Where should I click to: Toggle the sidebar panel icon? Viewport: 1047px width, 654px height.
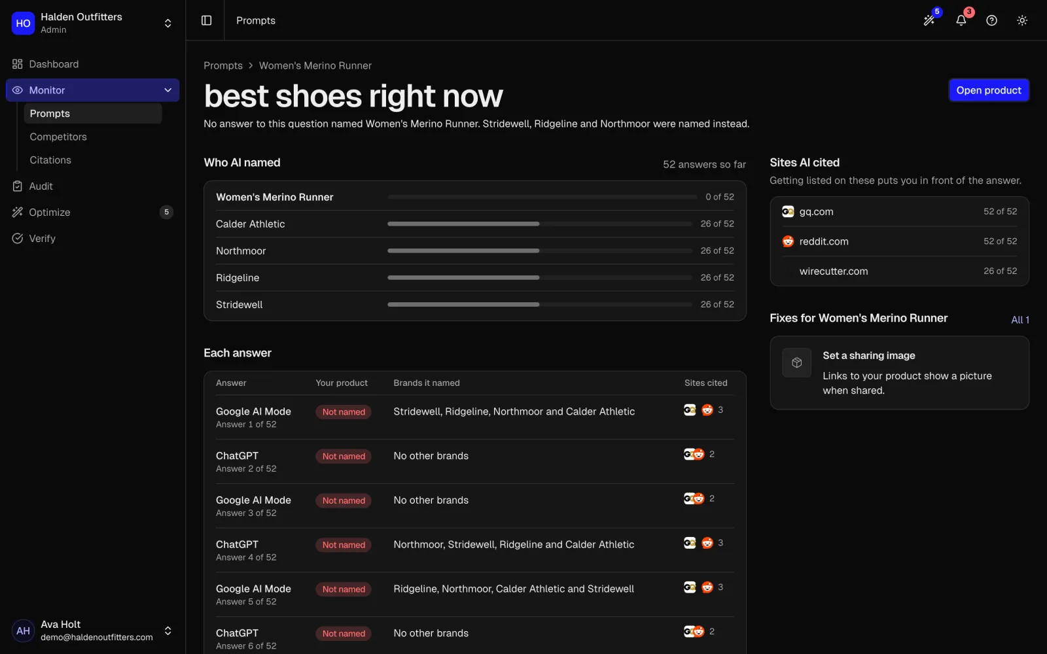206,20
